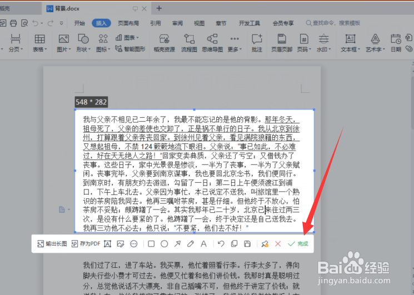Click the 存为PDF save button
414x295 pixels.
[86, 243]
